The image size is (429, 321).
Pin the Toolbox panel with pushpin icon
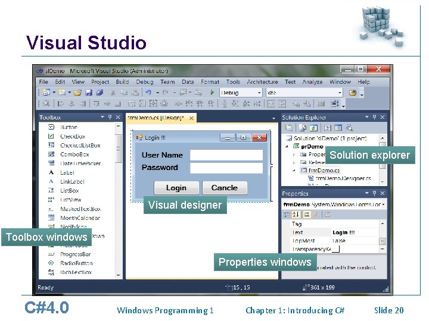(x=110, y=117)
